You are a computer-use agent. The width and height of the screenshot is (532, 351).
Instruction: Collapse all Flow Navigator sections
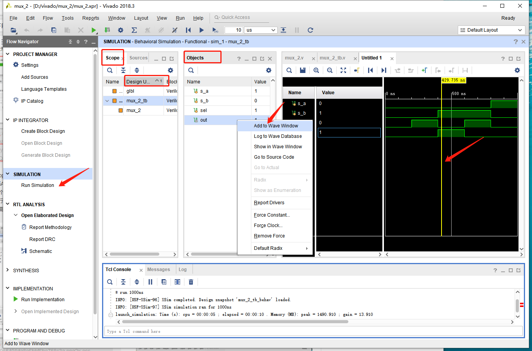(70, 42)
